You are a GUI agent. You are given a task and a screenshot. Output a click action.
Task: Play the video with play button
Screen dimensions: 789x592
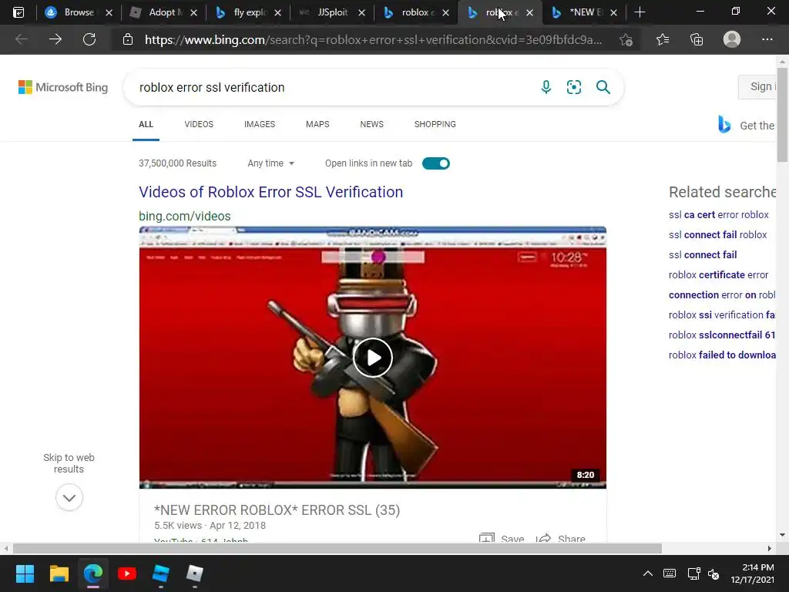pyautogui.click(x=373, y=358)
